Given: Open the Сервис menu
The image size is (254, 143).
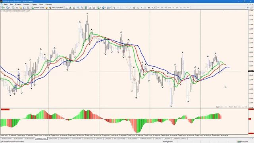Looking at the screenshot, I should tap(34, 4).
